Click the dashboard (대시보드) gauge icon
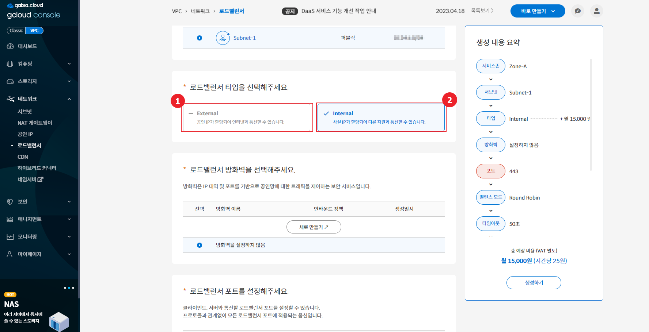The height and width of the screenshot is (332, 649). coord(10,46)
